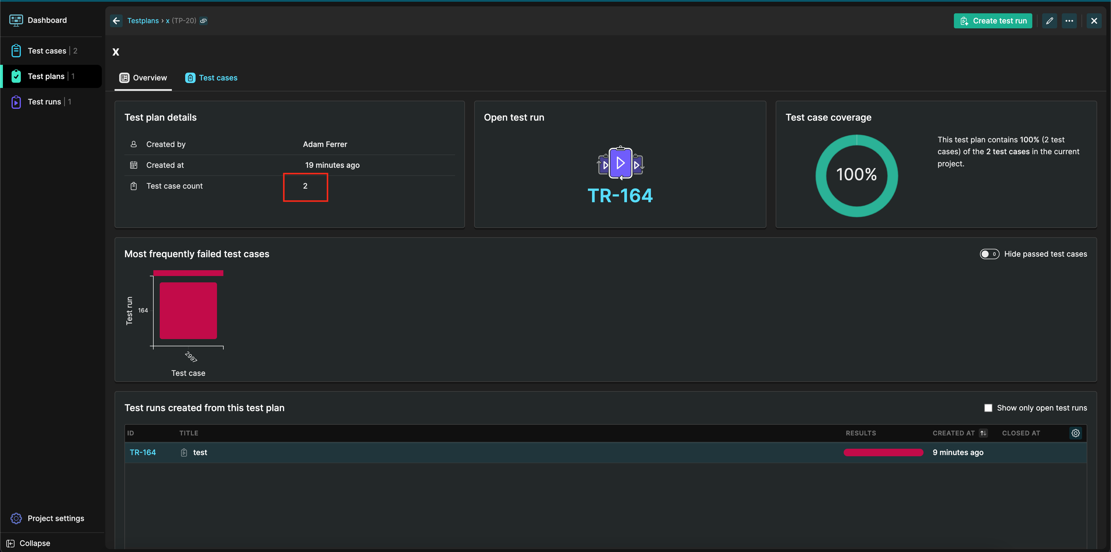Sort by the ID column header
Image resolution: width=1111 pixels, height=552 pixels.
click(x=131, y=433)
